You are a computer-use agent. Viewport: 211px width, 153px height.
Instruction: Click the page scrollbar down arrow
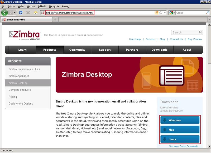click(209, 146)
